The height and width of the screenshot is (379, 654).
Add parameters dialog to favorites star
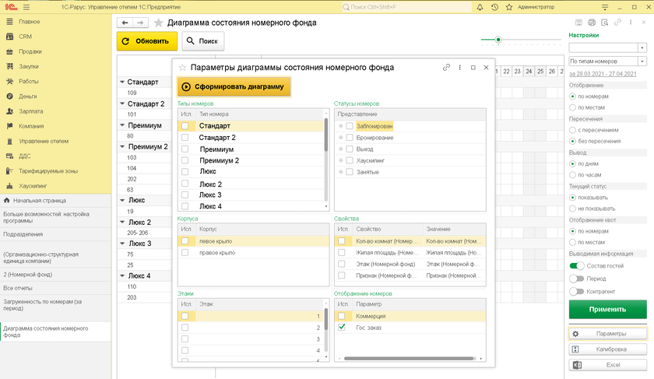pos(182,68)
